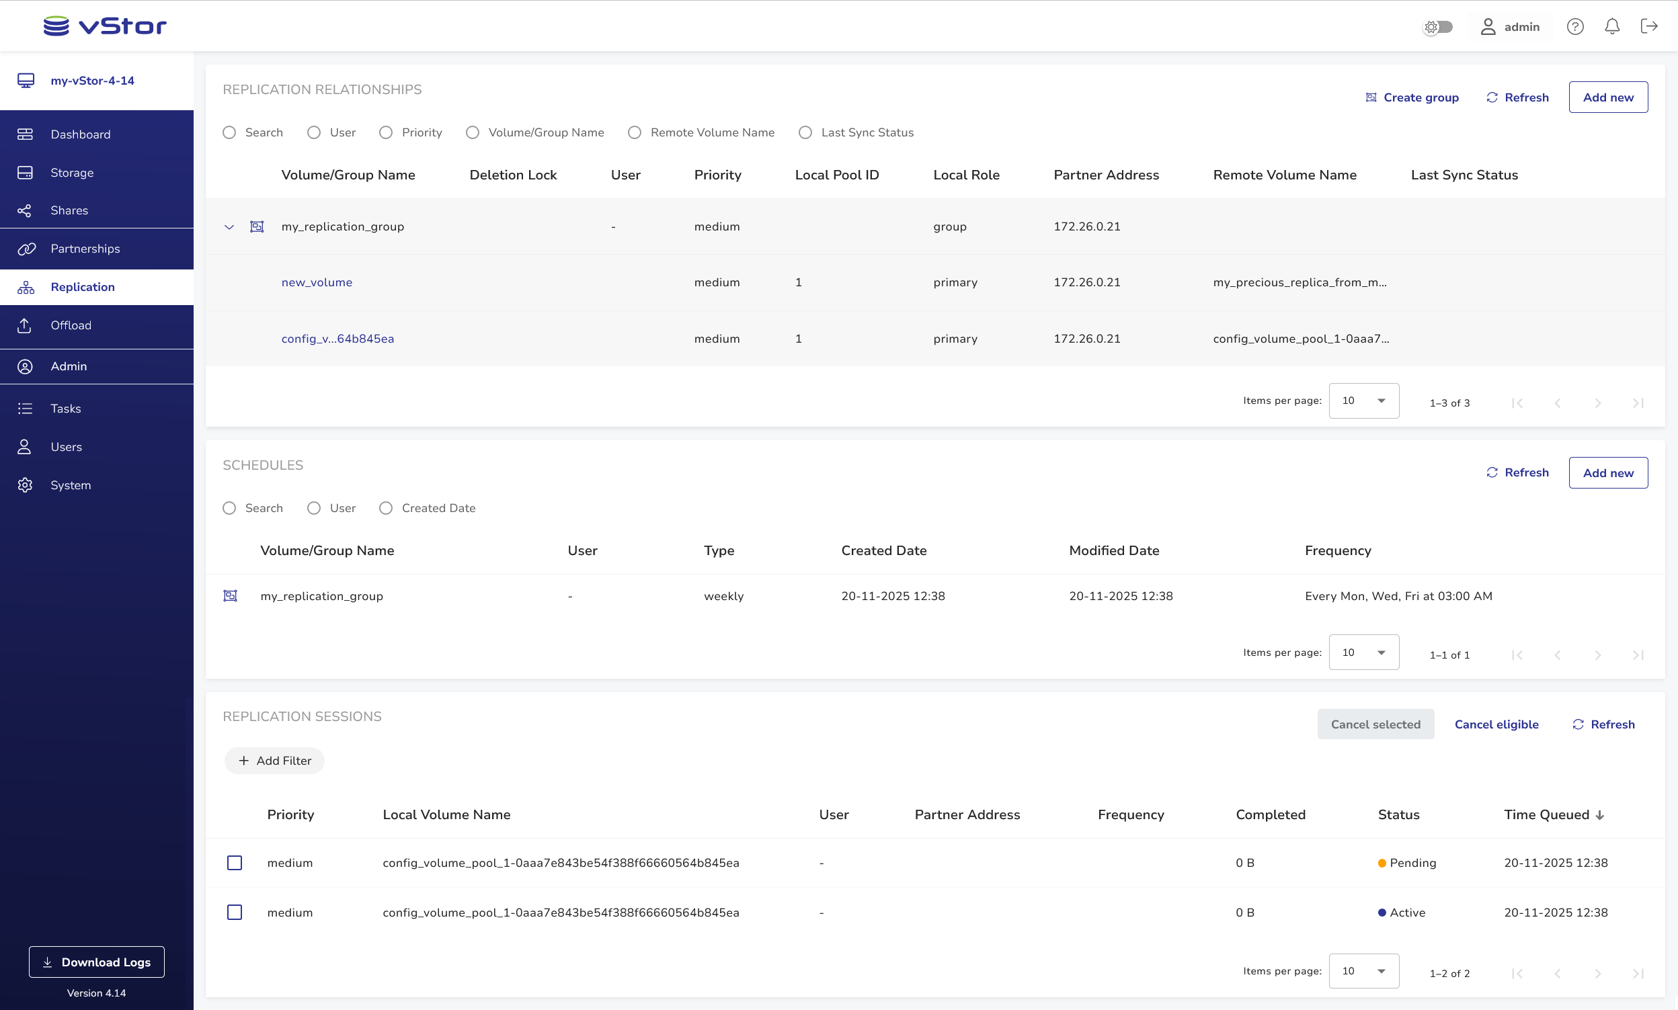
Task: Open the Replication Sessions items per page dropdown
Action: click(x=1363, y=971)
